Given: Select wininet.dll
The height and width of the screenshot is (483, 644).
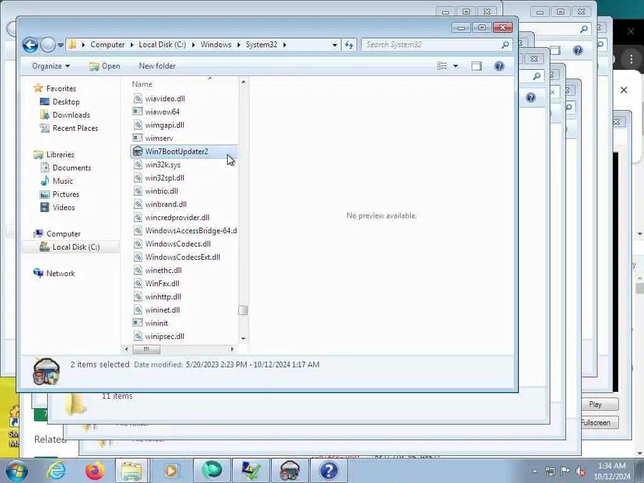Looking at the screenshot, I should tap(162, 310).
